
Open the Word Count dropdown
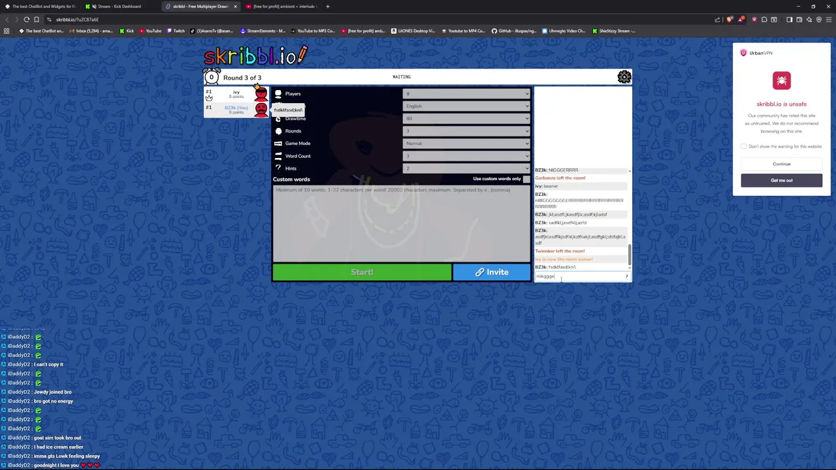[x=466, y=156]
